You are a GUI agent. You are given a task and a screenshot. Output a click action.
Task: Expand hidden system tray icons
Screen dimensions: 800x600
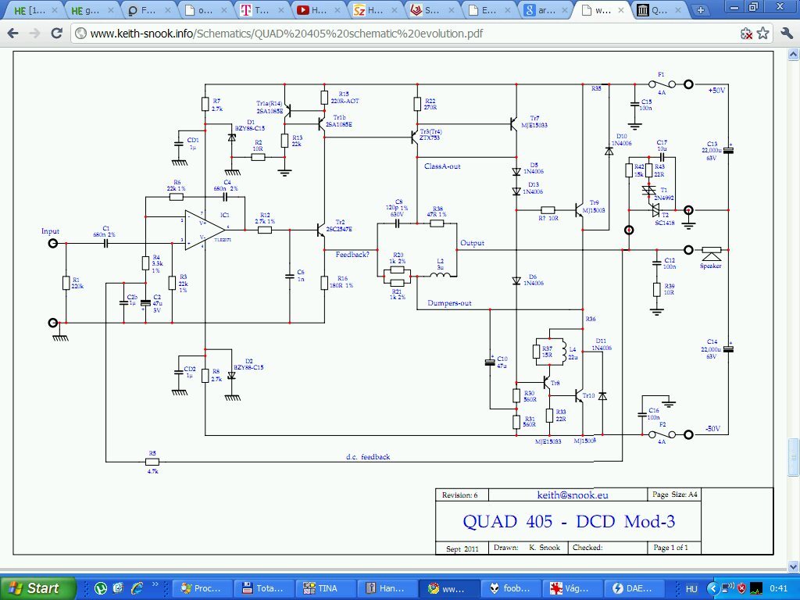pos(714,589)
